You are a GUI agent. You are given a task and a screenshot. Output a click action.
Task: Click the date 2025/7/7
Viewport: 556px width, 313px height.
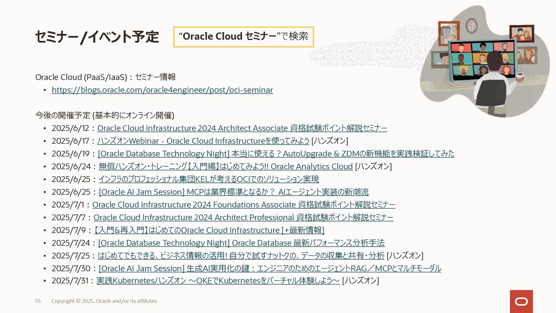click(69, 217)
